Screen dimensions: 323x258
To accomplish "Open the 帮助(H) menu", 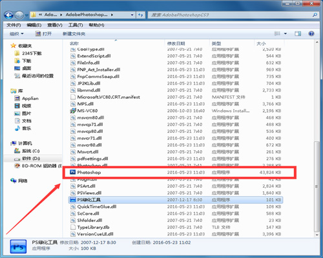I will [96, 25].
